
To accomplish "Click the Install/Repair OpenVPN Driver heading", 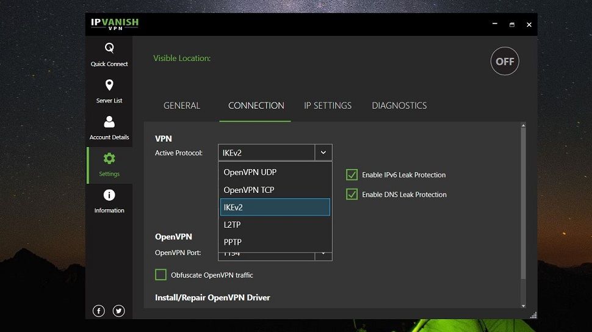I will click(x=212, y=298).
